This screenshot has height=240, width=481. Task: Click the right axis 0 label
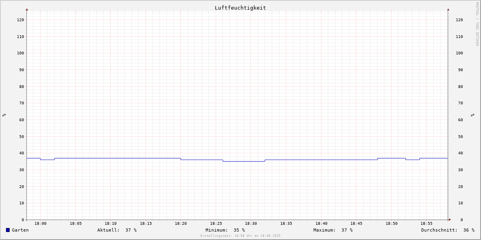[x=462, y=220]
